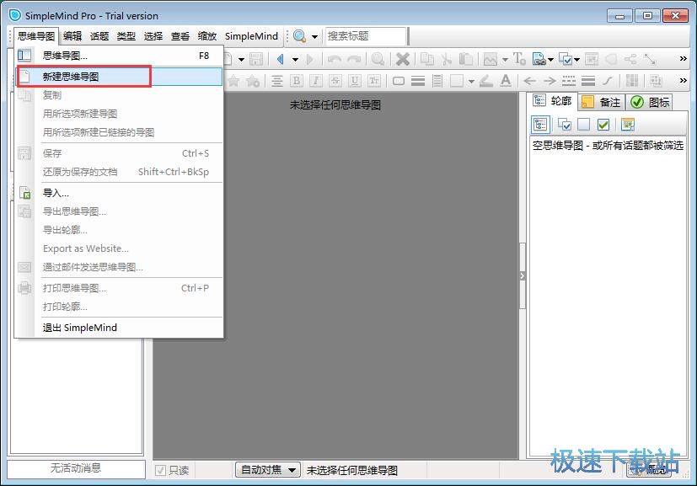Viewport: 697px width, 486px height.
Task: Click the checkbox style toolbar icon
Action: 566,59
